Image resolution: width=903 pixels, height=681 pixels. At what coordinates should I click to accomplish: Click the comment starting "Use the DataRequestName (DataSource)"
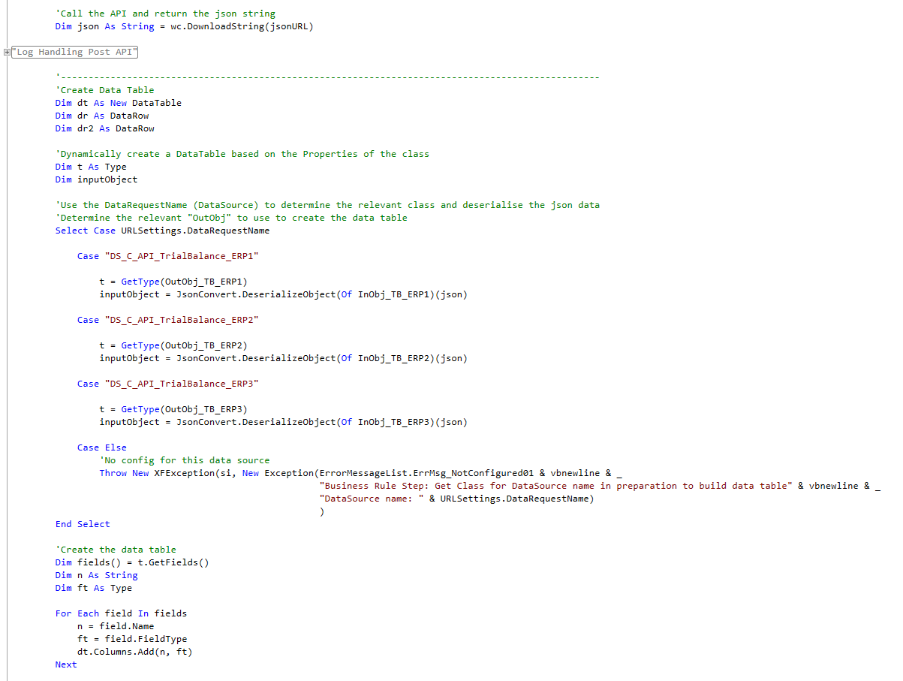pyautogui.click(x=327, y=205)
